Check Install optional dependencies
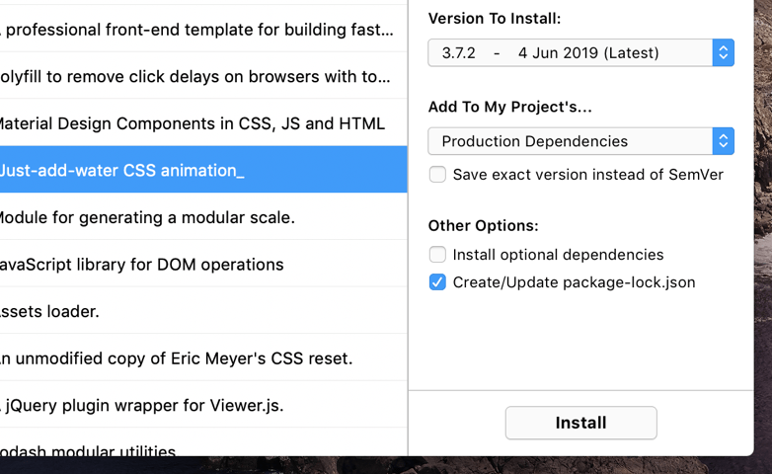This screenshot has width=772, height=474. pyautogui.click(x=437, y=254)
